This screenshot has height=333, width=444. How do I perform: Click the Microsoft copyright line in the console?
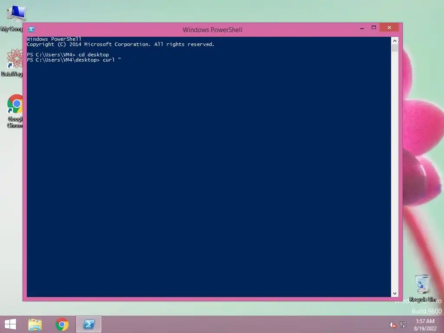pyautogui.click(x=121, y=44)
